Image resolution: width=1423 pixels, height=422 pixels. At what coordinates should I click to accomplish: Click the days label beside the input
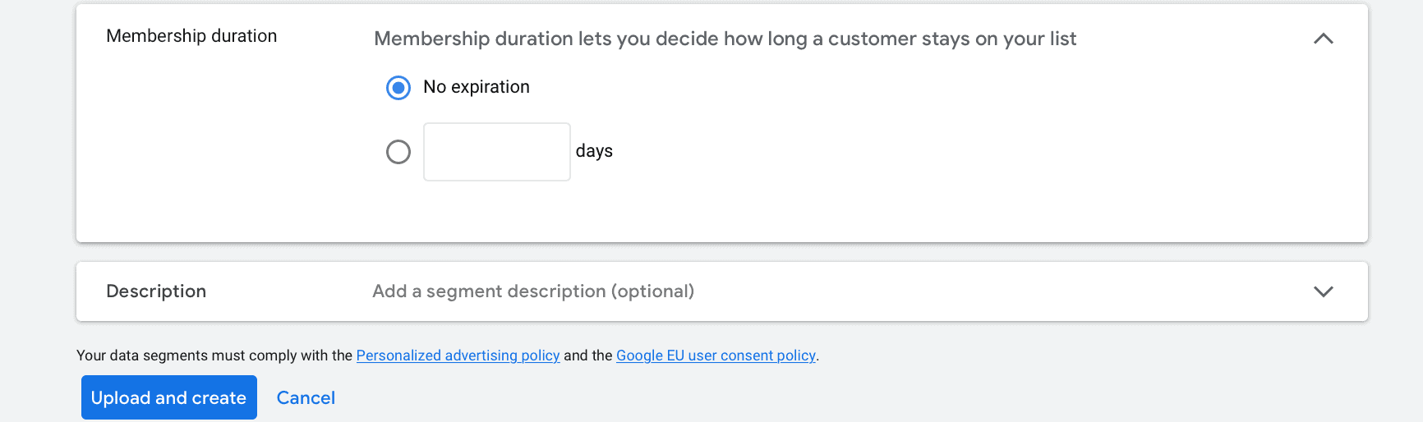tap(594, 151)
